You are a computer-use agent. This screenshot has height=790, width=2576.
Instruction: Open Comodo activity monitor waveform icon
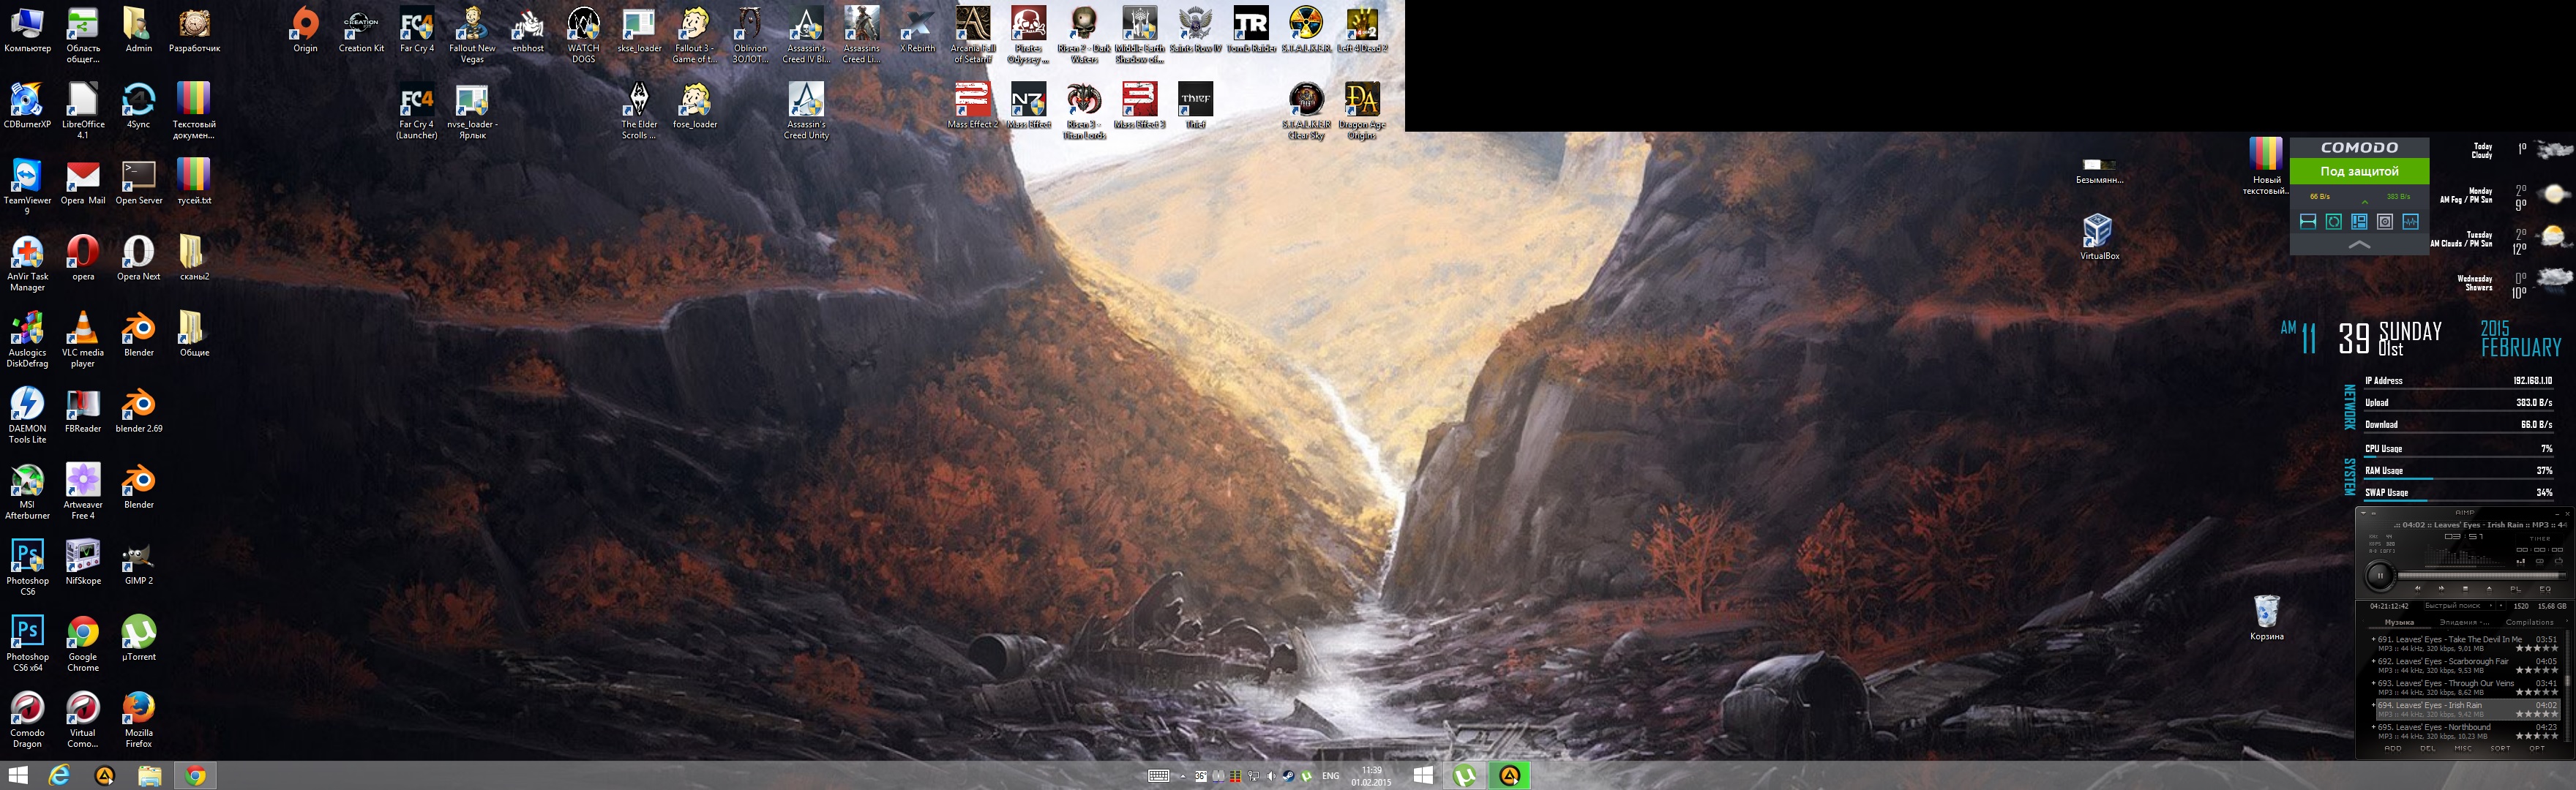click(2411, 222)
